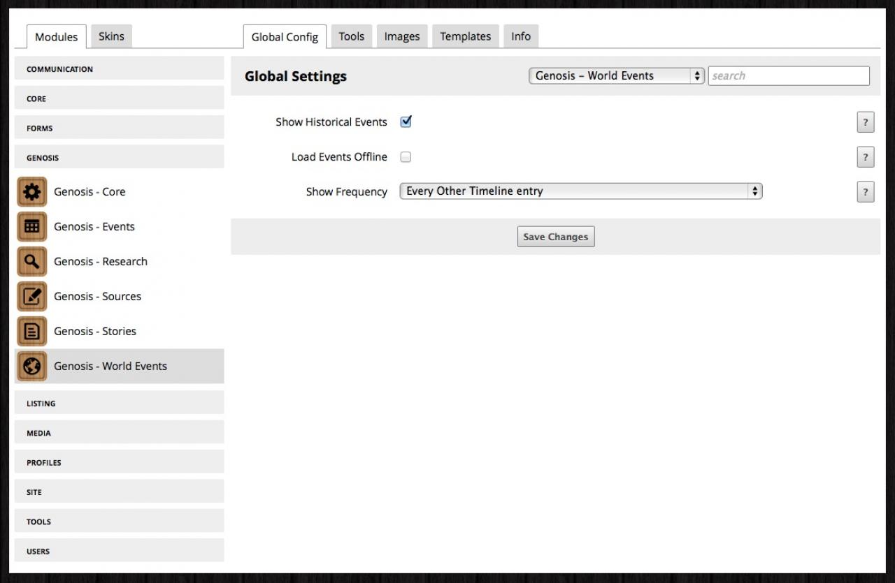Image resolution: width=895 pixels, height=583 pixels.
Task: Open the Images tab
Action: click(x=402, y=36)
